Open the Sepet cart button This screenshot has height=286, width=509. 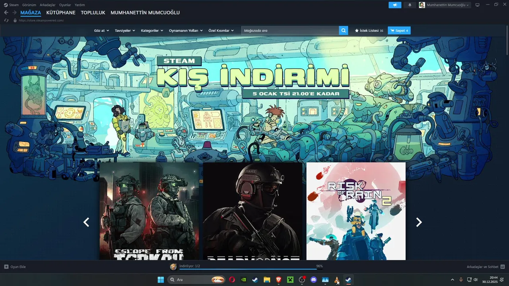[399, 31]
